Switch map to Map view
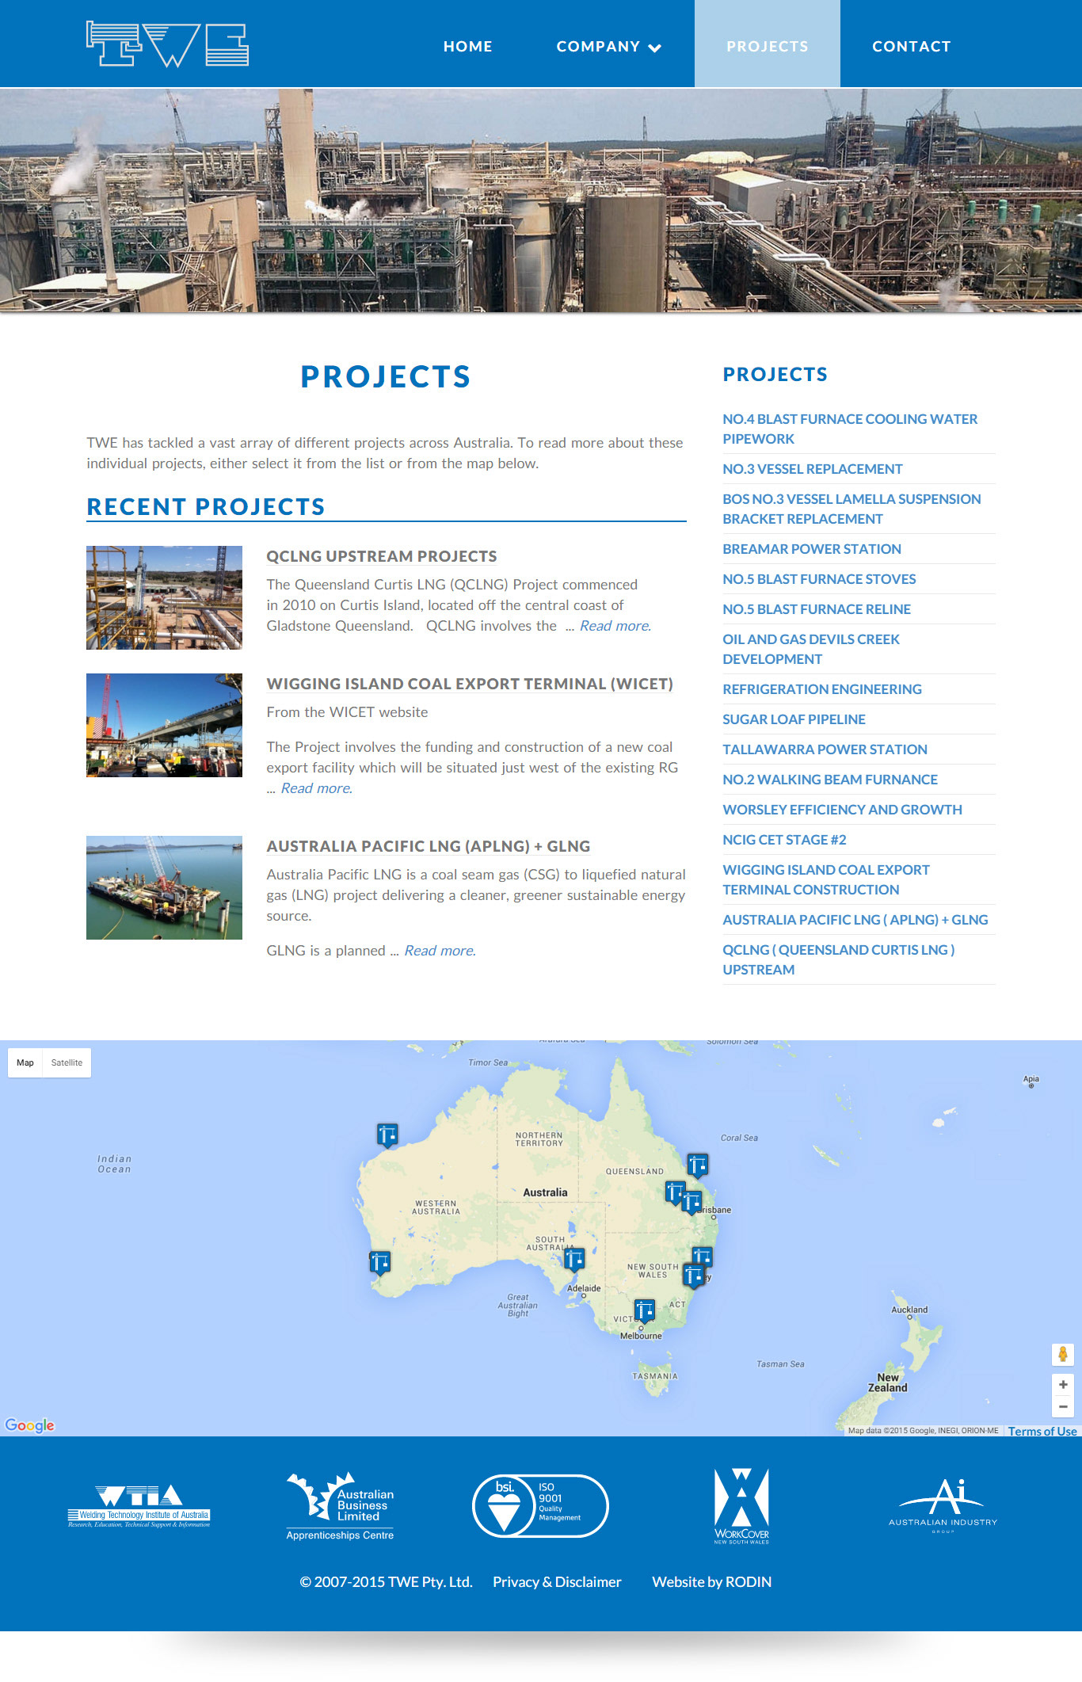Viewport: 1082px width, 1682px height. [25, 1063]
